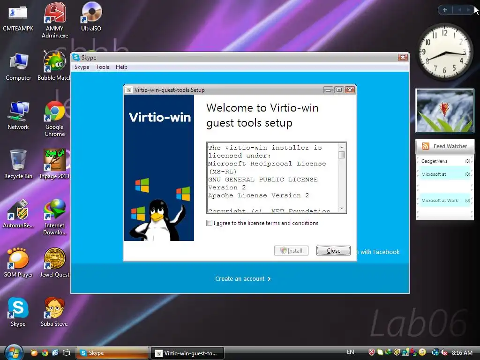Click the yellow smiley tray icon
Screen dimensions: 480x360
point(422,352)
